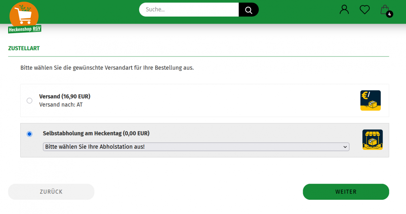The image size is (406, 214).
Task: Open the shopping bag cart icon
Action: coord(385,9)
